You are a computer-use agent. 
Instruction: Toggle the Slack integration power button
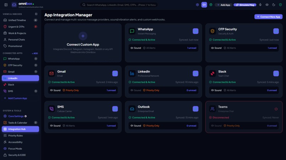point(276,73)
